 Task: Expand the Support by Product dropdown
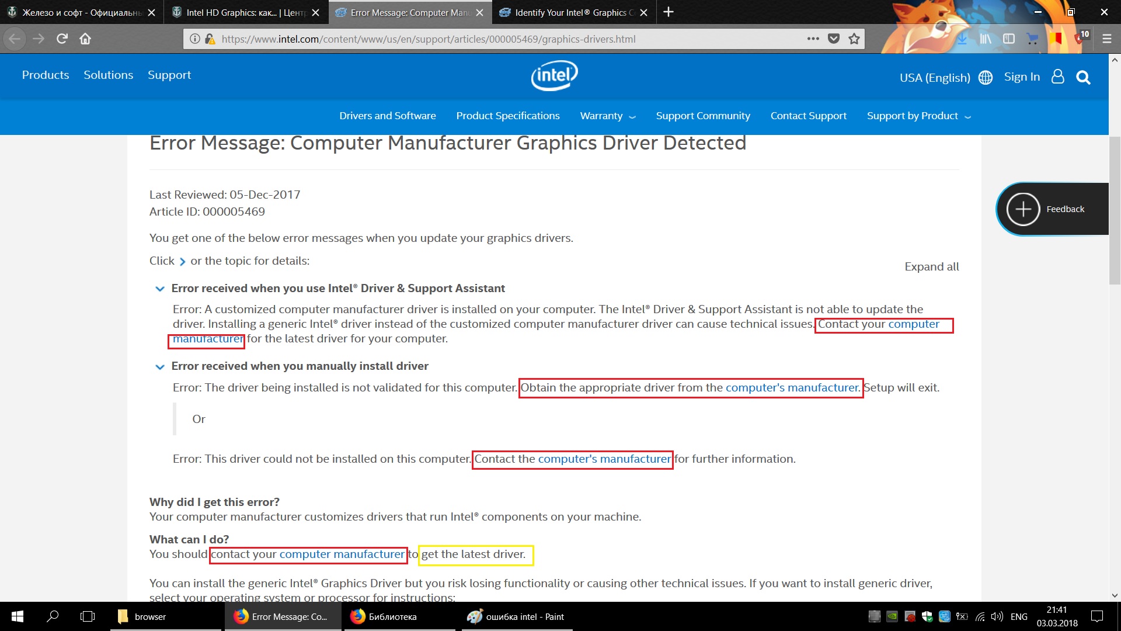click(919, 116)
